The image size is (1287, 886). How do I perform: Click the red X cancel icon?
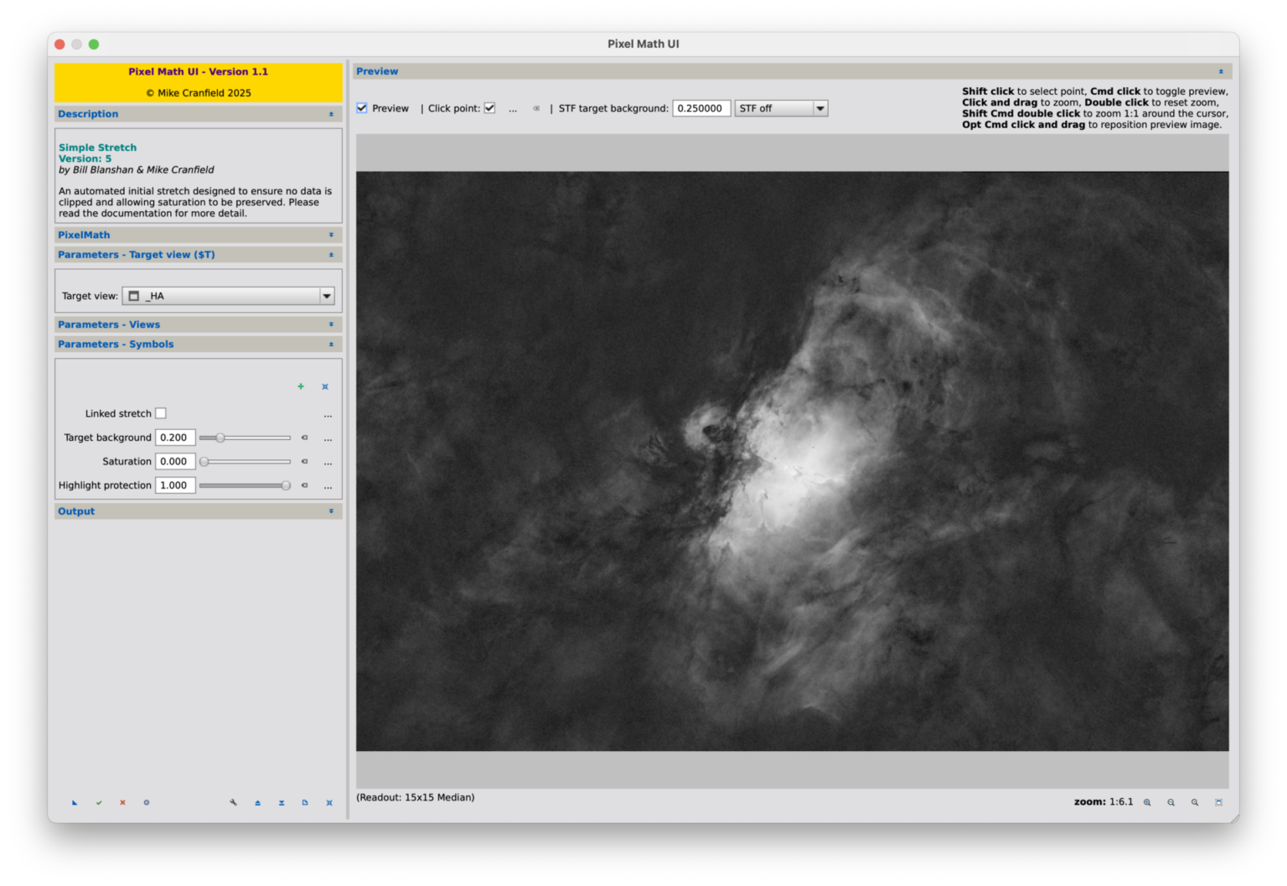pos(122,802)
